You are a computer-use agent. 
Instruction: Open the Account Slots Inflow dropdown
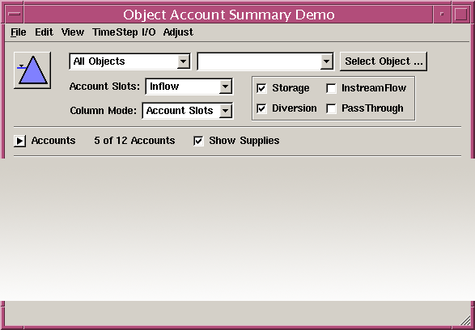click(189, 87)
